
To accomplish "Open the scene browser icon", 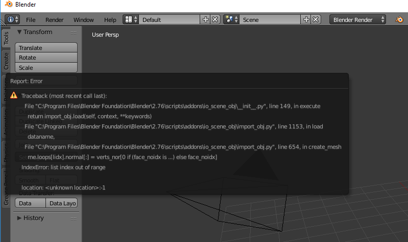I will pos(231,19).
